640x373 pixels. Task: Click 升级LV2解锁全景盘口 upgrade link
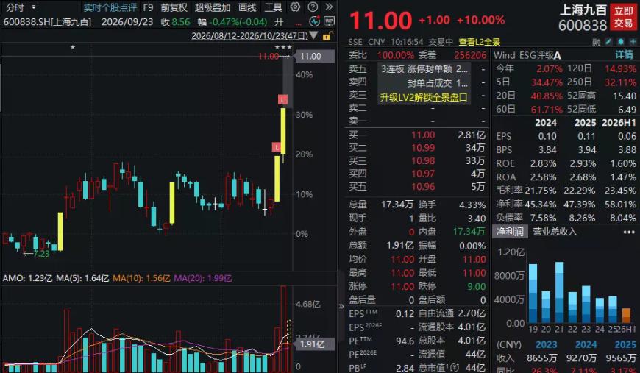424,97
